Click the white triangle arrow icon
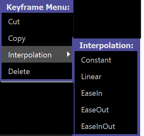The image size is (144, 136). tap(68, 54)
